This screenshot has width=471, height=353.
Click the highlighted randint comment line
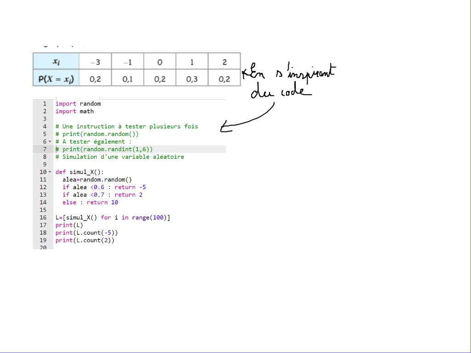[x=104, y=149]
